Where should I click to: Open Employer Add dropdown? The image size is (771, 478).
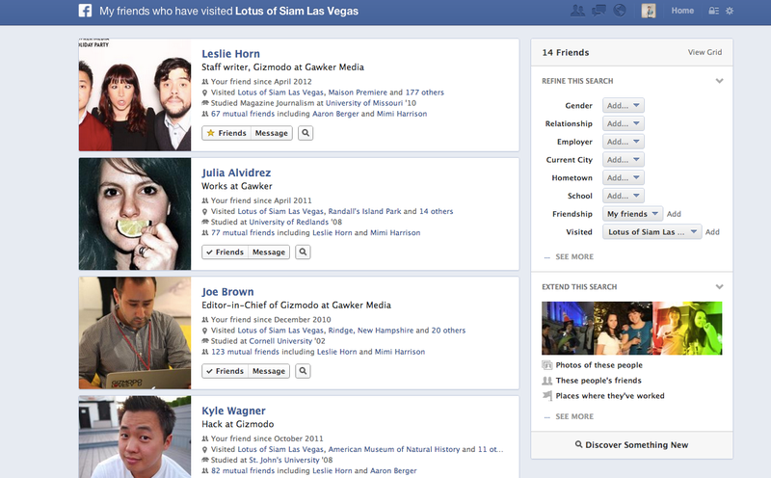click(x=623, y=142)
